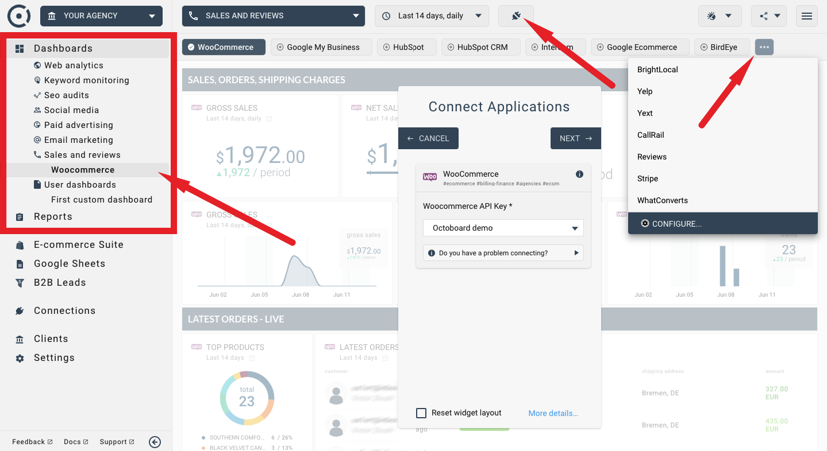Image resolution: width=827 pixels, height=451 pixels.
Task: Select the BirdEye tab
Action: tap(722, 47)
